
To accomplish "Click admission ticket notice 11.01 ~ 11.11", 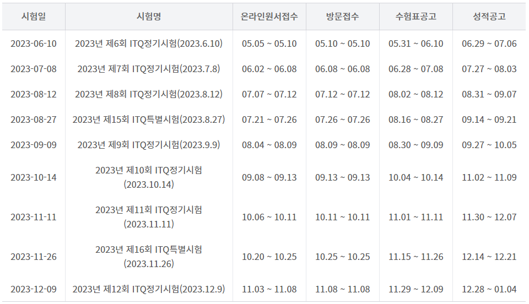I will click(416, 217).
